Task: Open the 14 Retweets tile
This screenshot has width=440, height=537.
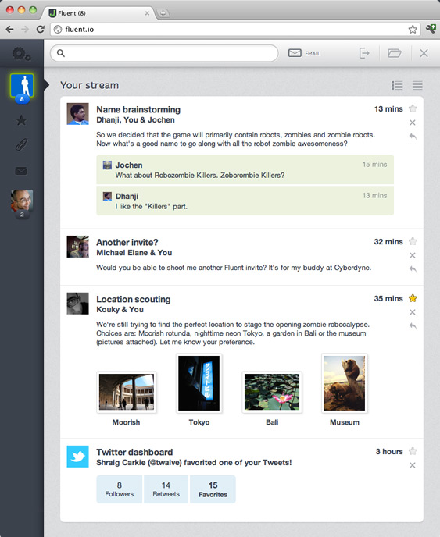Action: [166, 489]
